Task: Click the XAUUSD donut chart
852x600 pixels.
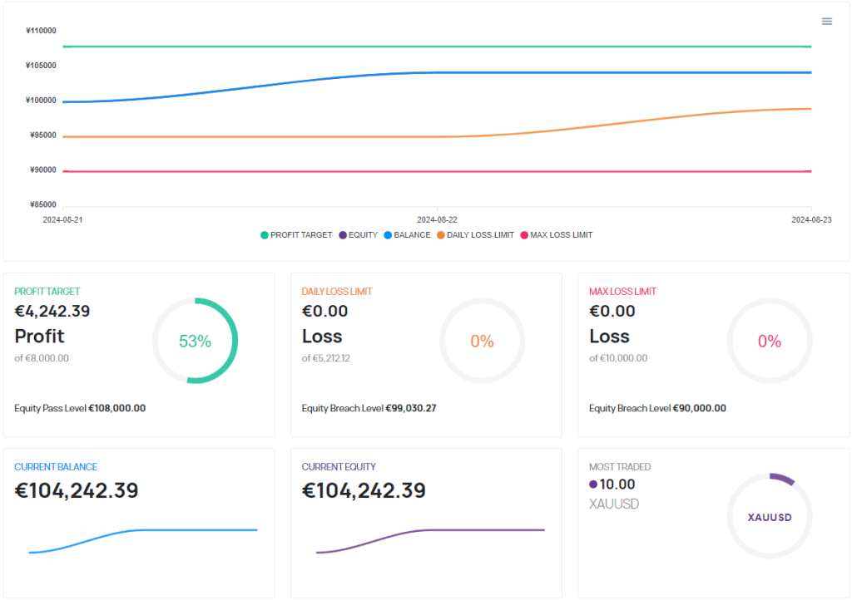Action: click(x=770, y=516)
